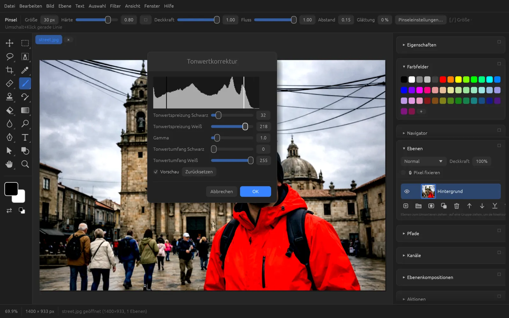Pick the Eyedropper tool

[x=25, y=70]
